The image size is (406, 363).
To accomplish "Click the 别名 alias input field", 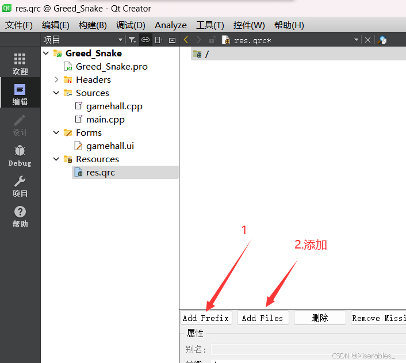I will [x=308, y=350].
